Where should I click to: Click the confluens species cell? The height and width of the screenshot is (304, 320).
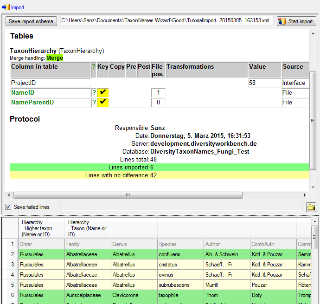click(x=180, y=254)
